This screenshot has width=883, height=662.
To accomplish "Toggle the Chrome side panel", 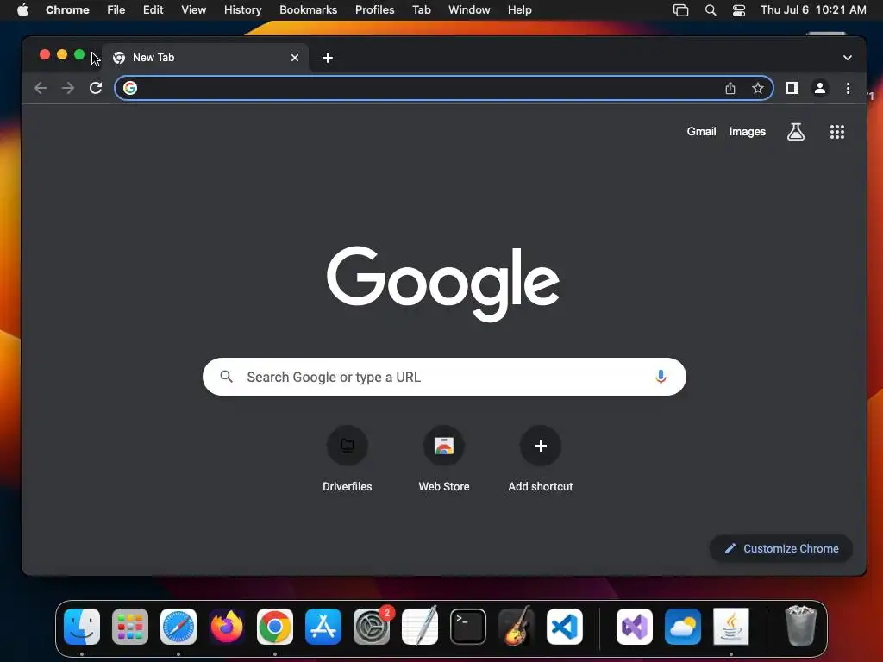I will 792,88.
